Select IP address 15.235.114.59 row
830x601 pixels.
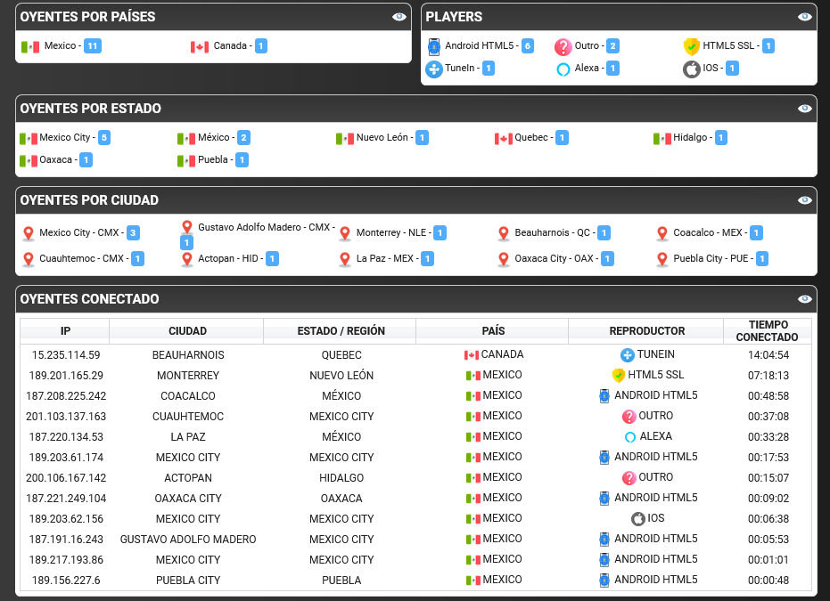coord(415,354)
